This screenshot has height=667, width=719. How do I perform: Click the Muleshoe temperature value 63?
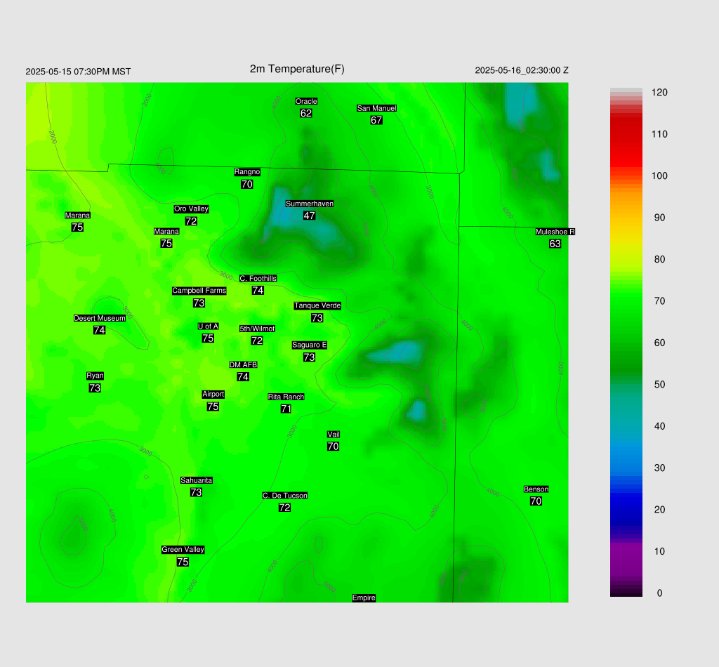pyautogui.click(x=555, y=244)
